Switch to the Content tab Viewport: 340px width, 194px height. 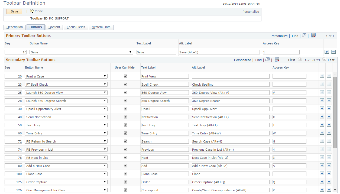coord(54,27)
